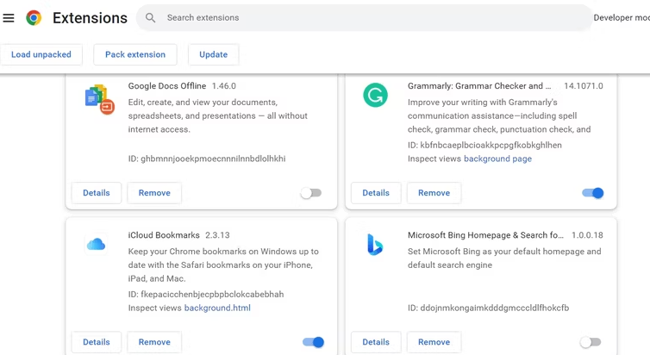Click the Update button
This screenshot has width=650, height=355.
[x=214, y=54]
